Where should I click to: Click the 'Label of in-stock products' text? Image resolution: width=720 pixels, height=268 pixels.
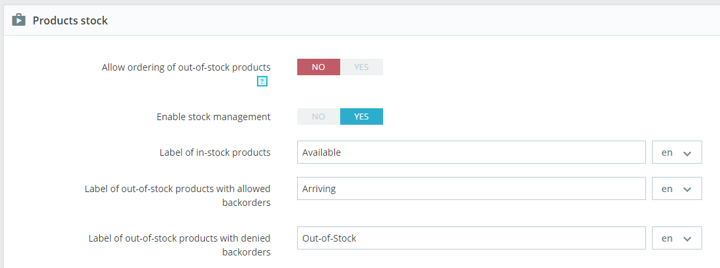pos(215,152)
